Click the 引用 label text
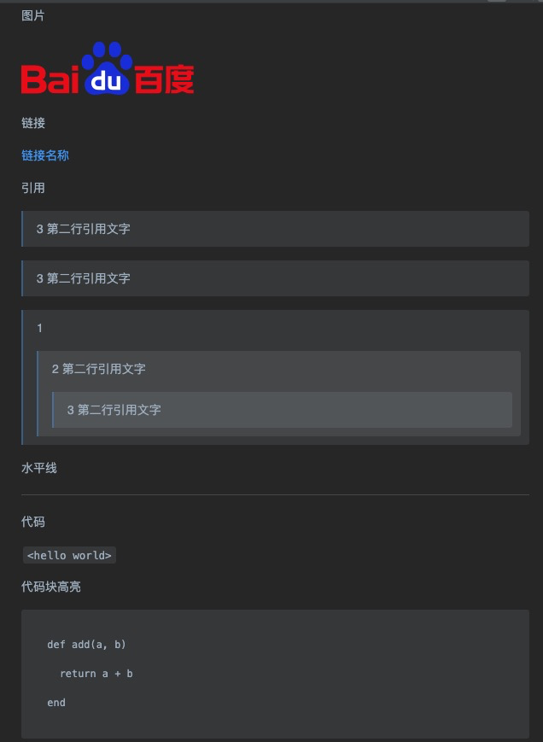This screenshot has height=742, width=543. pyautogui.click(x=33, y=188)
